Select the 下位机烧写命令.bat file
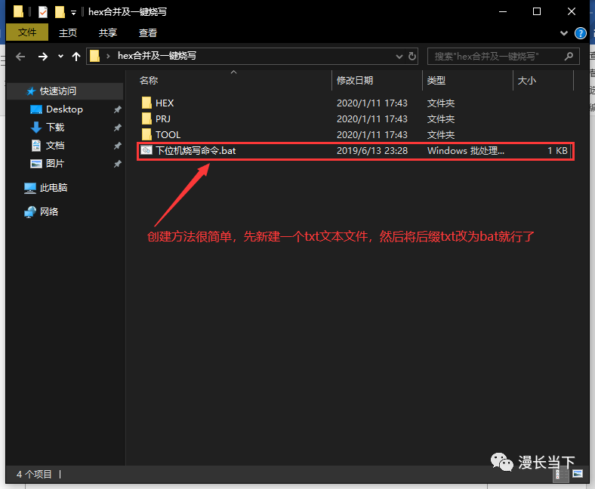This screenshot has height=489, width=595. 196,150
